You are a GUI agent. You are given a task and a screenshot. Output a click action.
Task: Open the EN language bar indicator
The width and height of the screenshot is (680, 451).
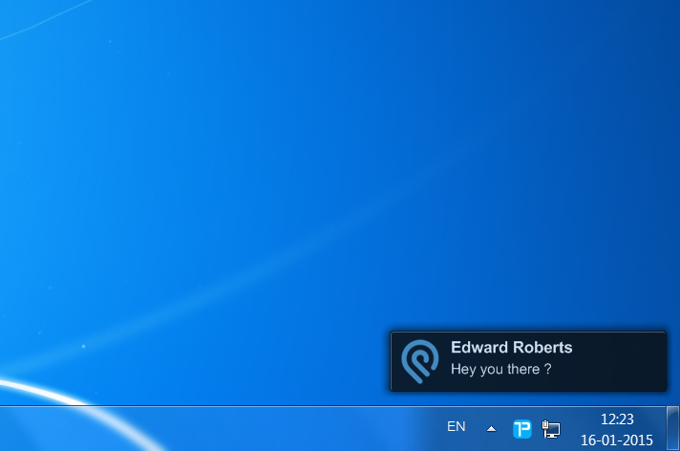[x=457, y=427]
